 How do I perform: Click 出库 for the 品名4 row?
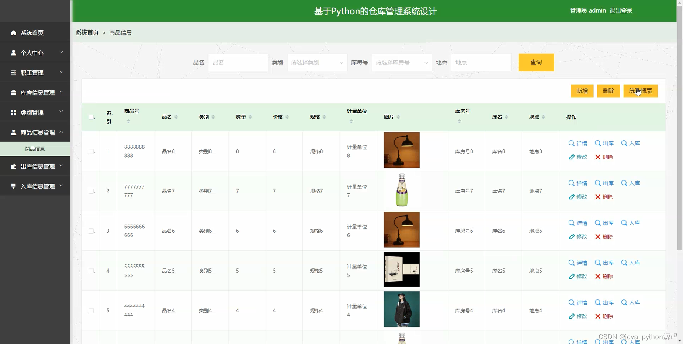click(x=604, y=302)
